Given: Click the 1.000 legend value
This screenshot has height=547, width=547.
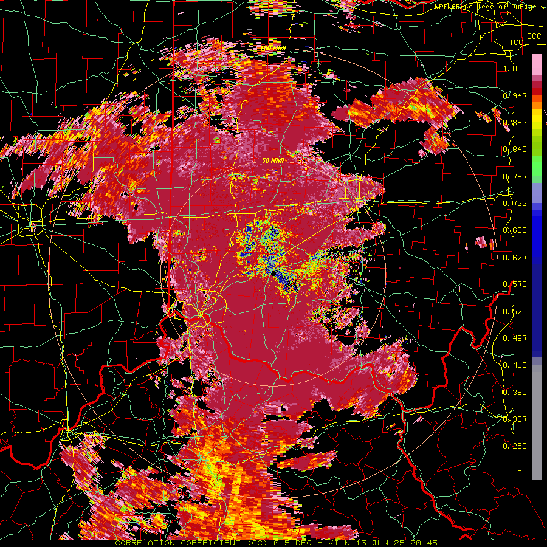Looking at the screenshot, I should tap(515, 68).
